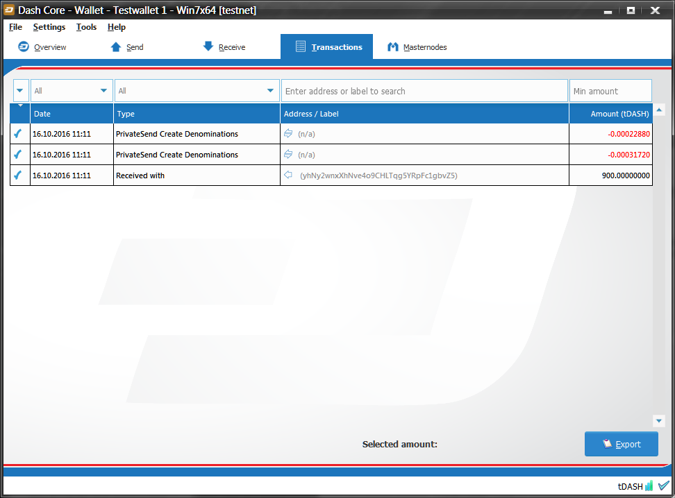Screen dimensions: 675x498
Task: Open the File menu
Action: tap(15, 27)
